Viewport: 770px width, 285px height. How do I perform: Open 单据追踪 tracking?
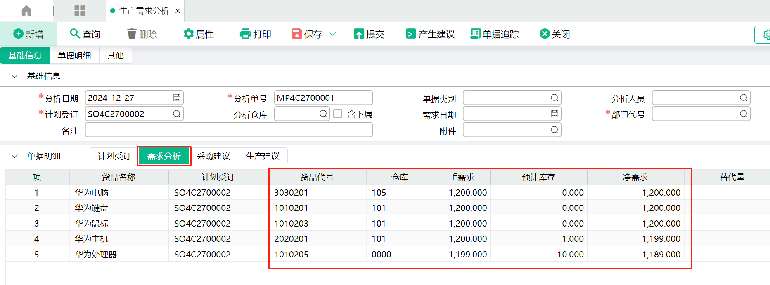(495, 34)
